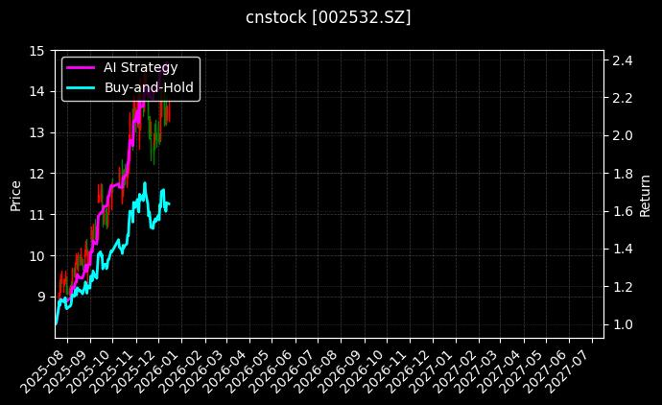The height and width of the screenshot is (405, 662).
Task: Select the Buy-and-Hold legend label
Action: pyautogui.click(x=149, y=87)
